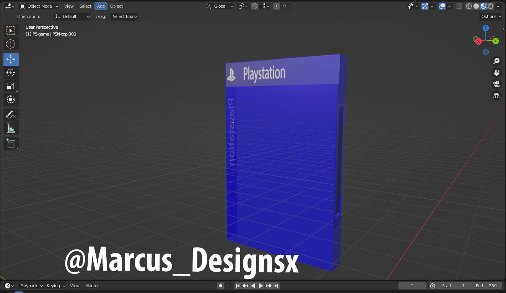The height and width of the screenshot is (293, 506).
Task: Click the pan view hand icon
Action: coord(496,73)
